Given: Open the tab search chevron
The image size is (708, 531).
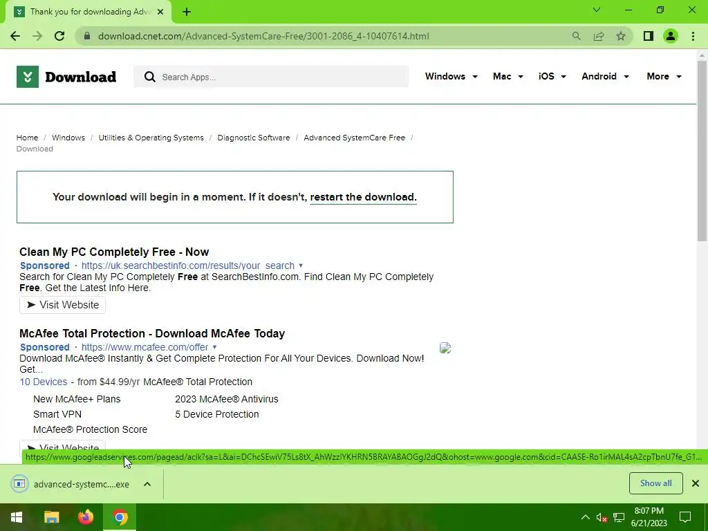Looking at the screenshot, I should tap(597, 10).
